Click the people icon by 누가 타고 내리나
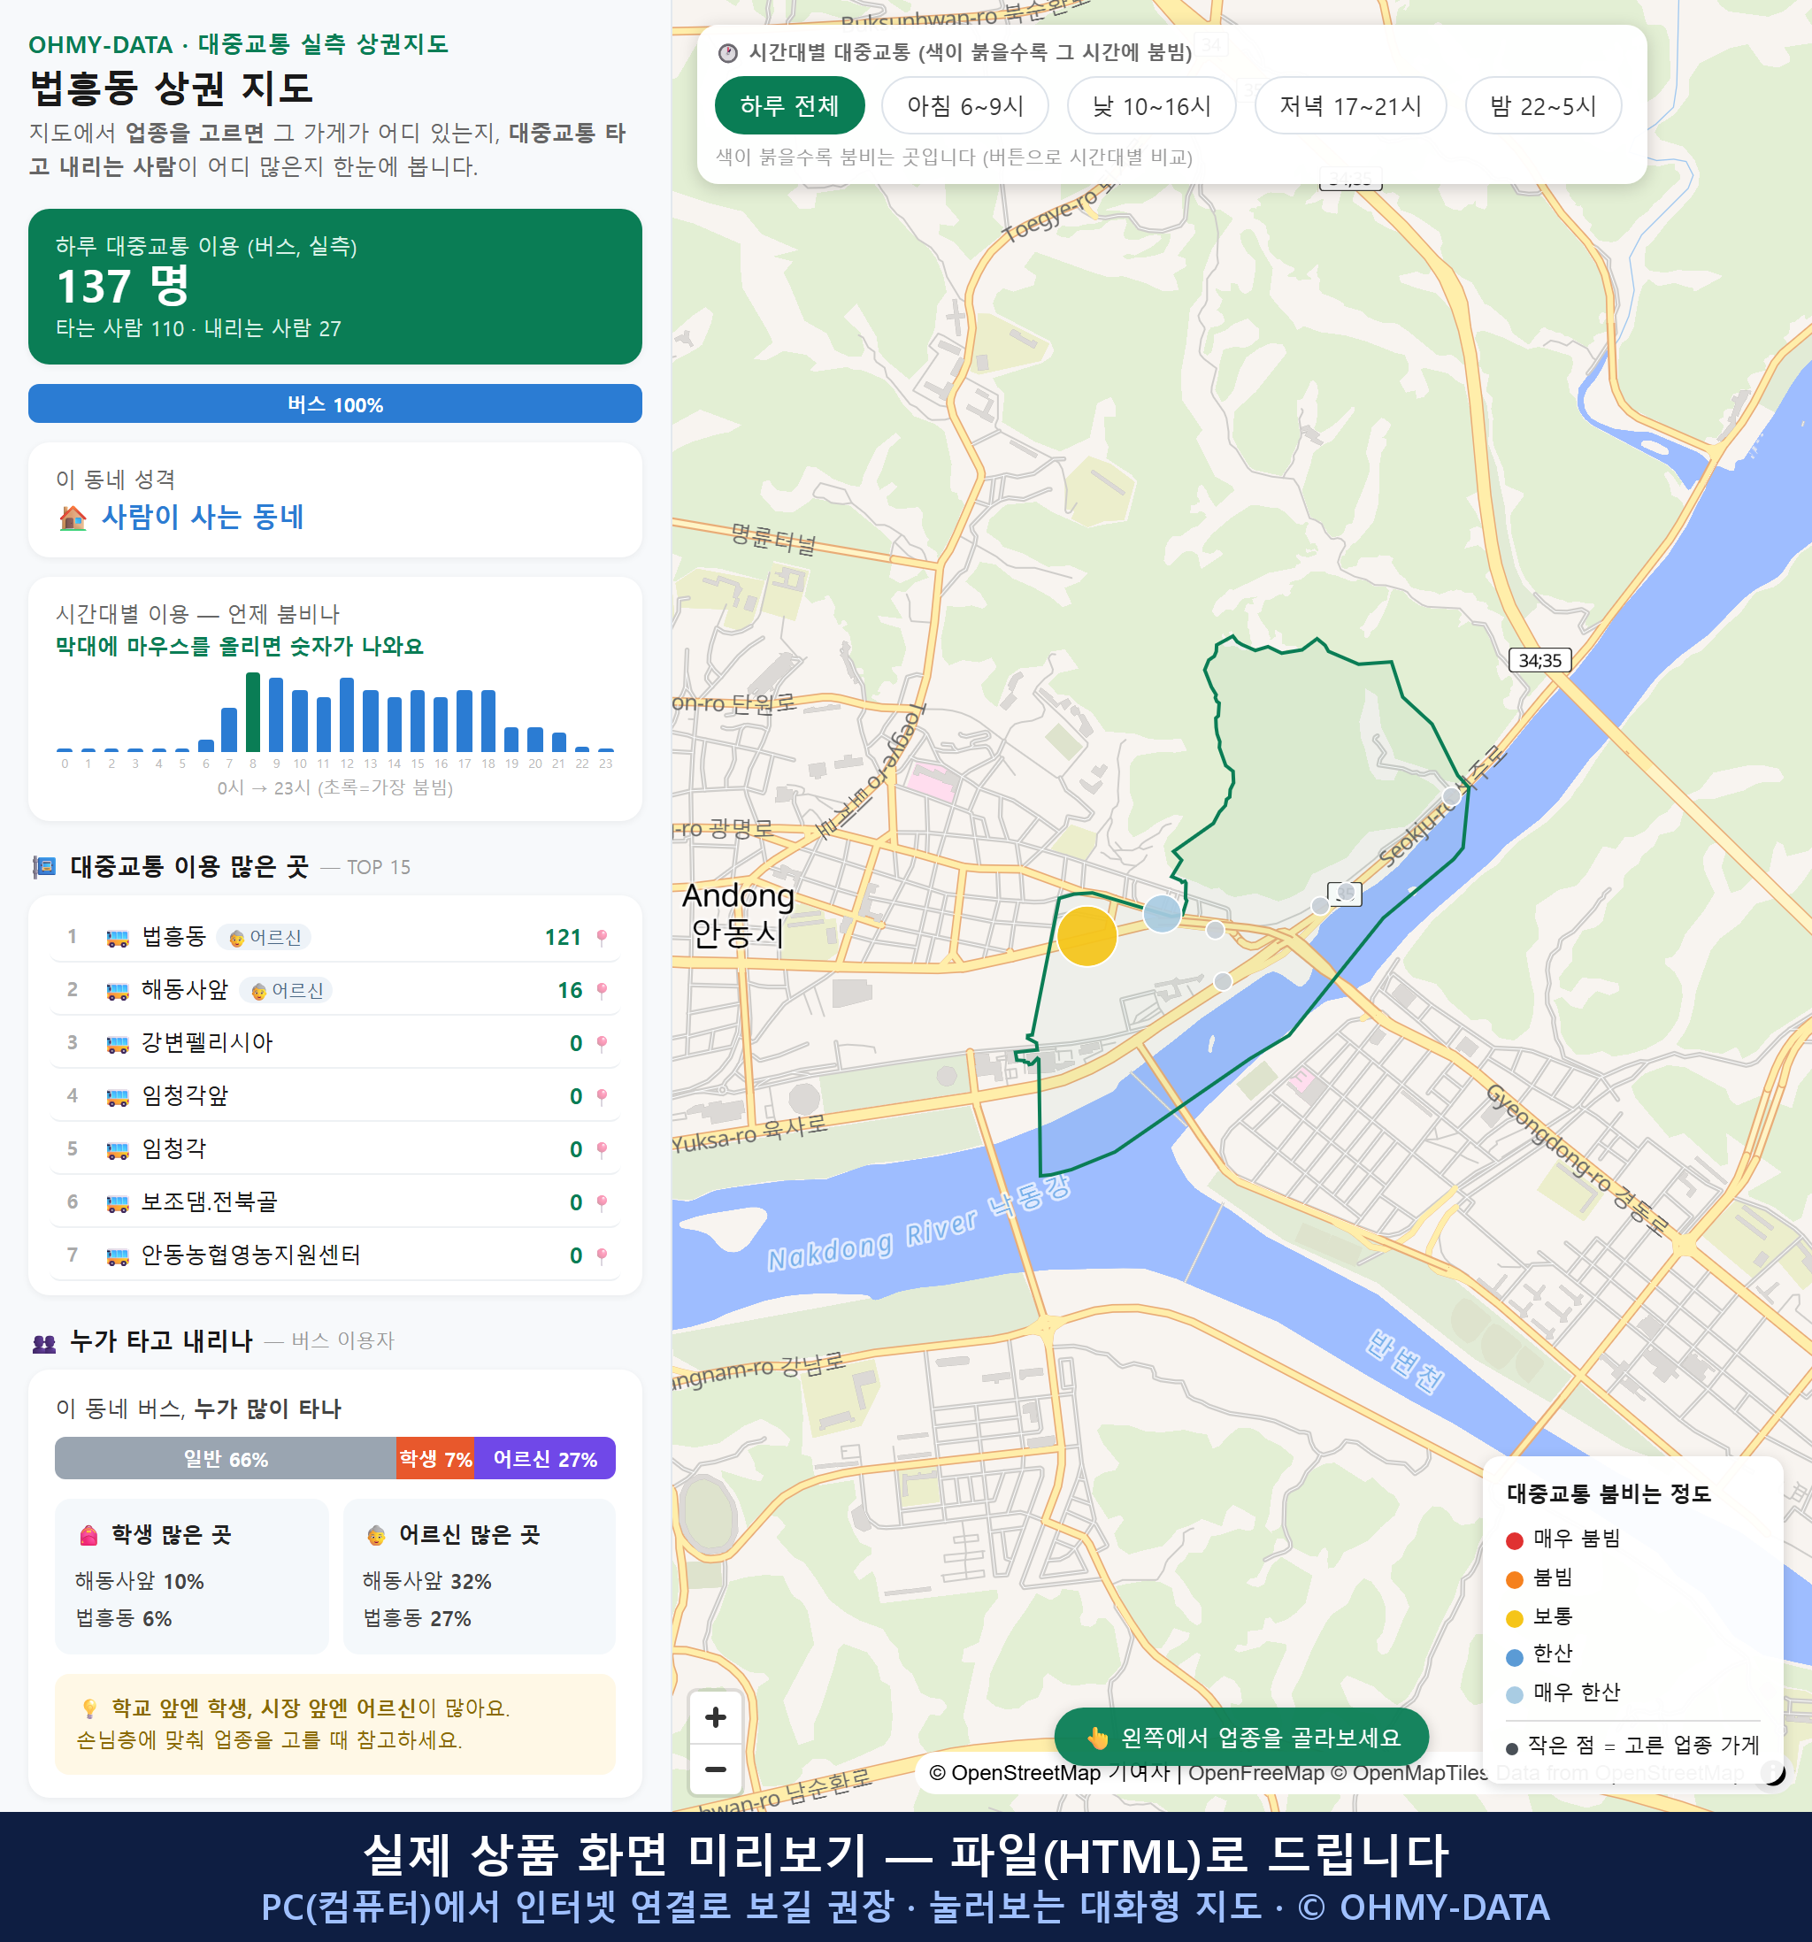 44,1343
